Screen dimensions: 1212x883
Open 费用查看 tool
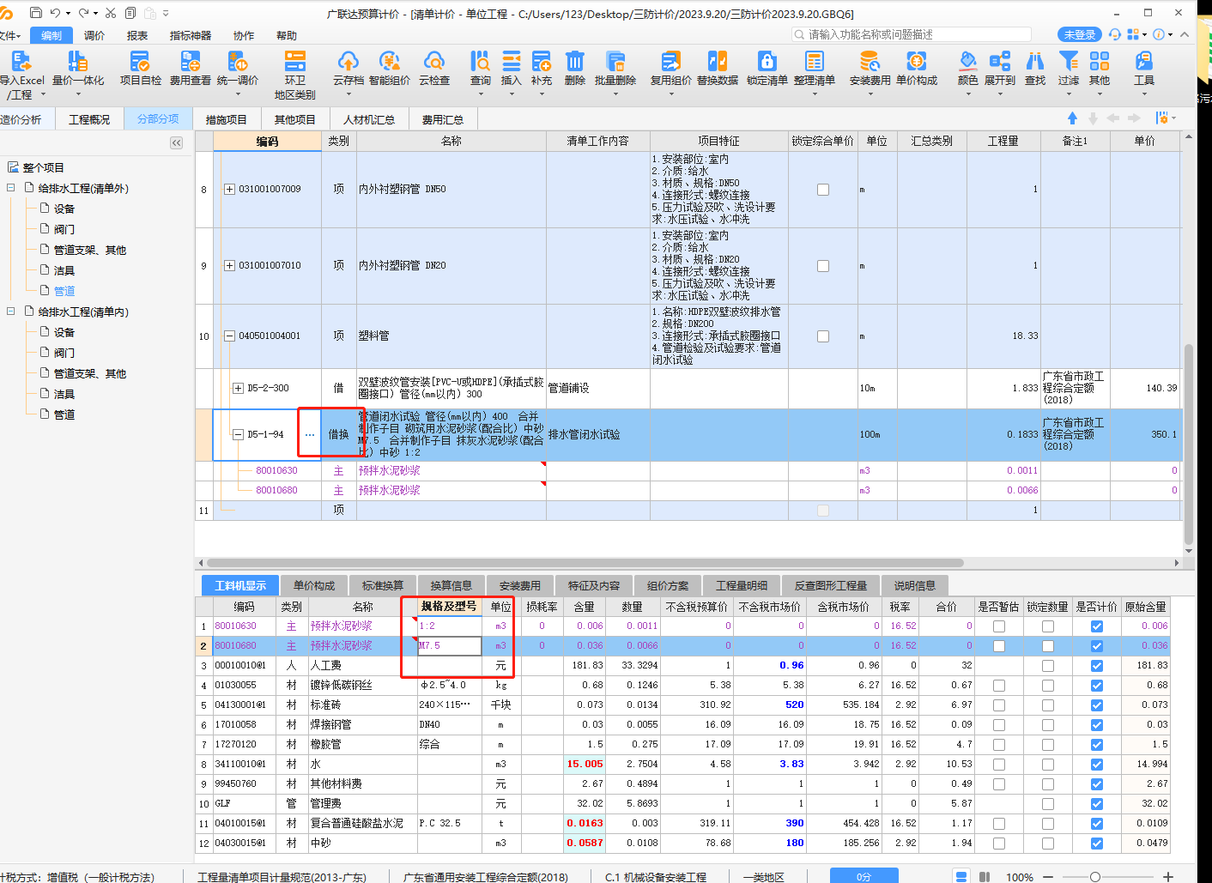pos(190,69)
